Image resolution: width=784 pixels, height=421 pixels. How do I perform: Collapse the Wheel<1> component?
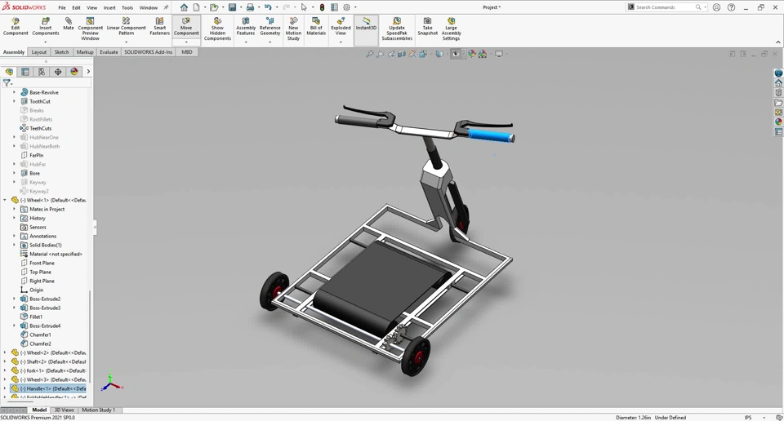[5, 200]
